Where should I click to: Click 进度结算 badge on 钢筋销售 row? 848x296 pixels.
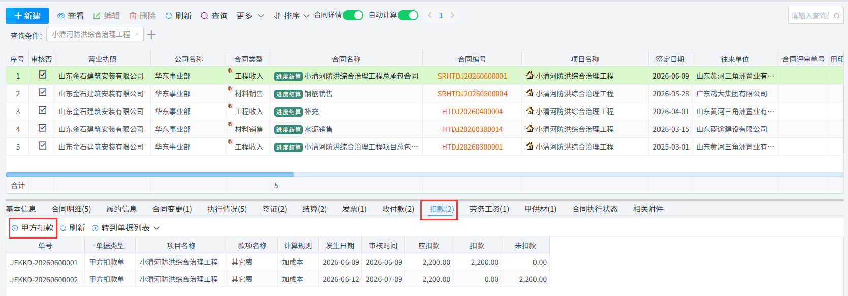click(x=289, y=94)
